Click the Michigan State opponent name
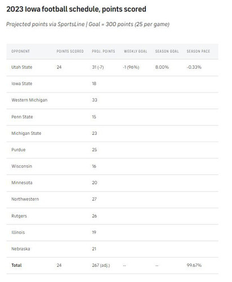 coord(26,133)
